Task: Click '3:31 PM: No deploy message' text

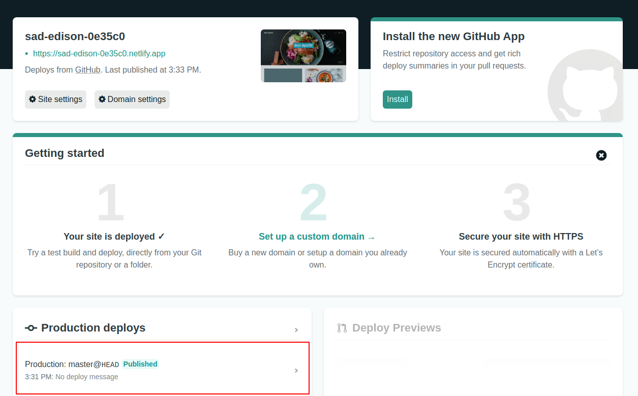Action: coord(72,377)
